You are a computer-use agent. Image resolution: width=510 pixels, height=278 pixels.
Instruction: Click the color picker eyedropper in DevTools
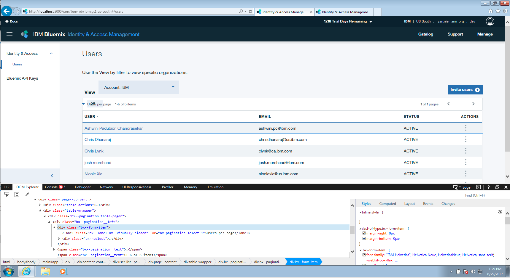tap(27, 195)
